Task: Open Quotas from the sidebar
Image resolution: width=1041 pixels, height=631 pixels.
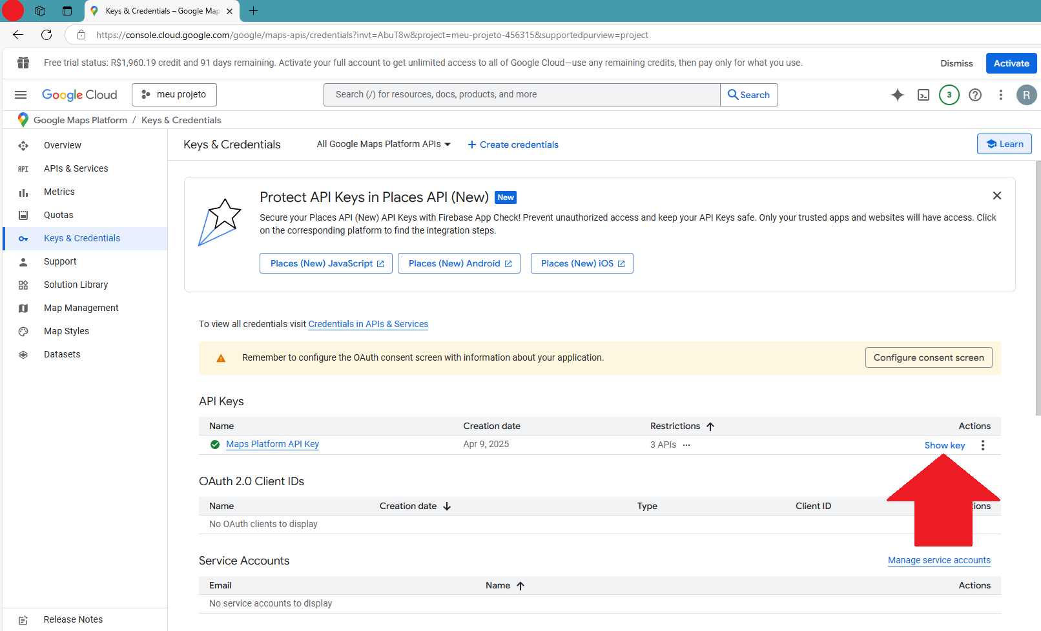Action: point(59,214)
